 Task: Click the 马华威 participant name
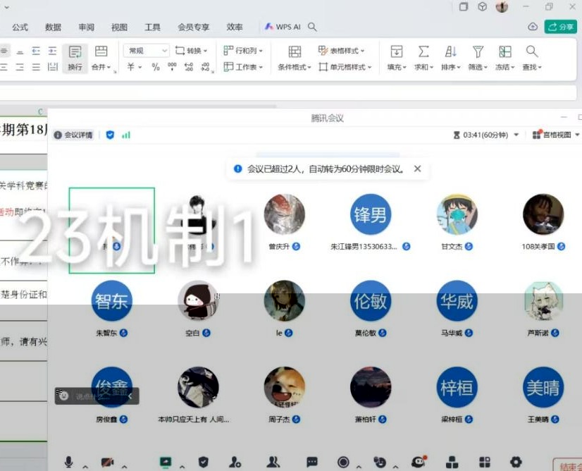pos(452,333)
